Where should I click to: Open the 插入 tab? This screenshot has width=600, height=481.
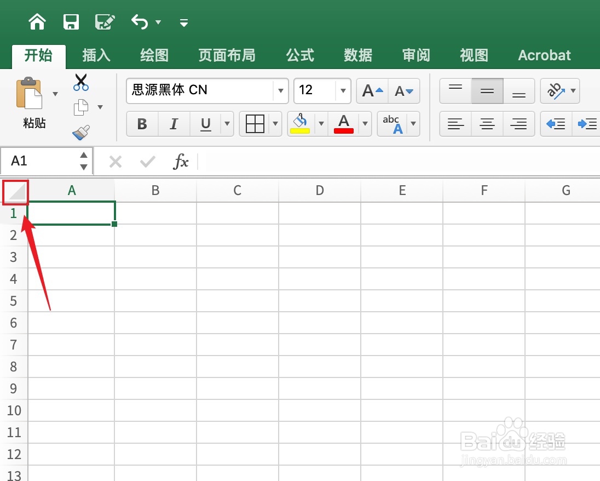click(x=96, y=55)
